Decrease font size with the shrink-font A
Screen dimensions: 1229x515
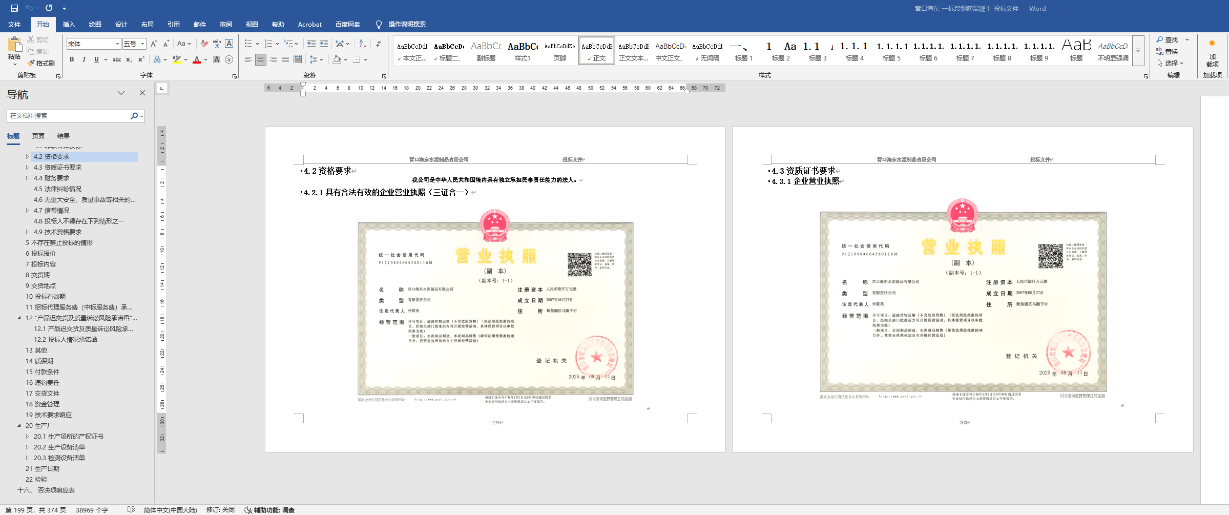tap(166, 44)
